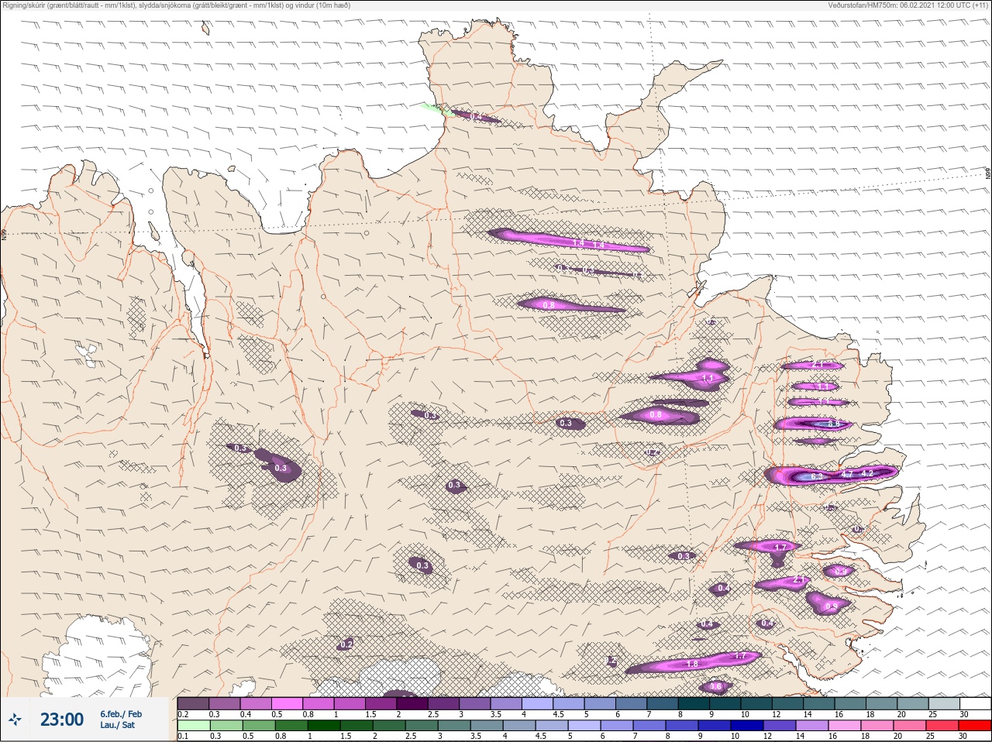The width and height of the screenshot is (992, 742).
Task: Click the 0.6 precipitation value near the legend
Action: pyautogui.click(x=715, y=686)
